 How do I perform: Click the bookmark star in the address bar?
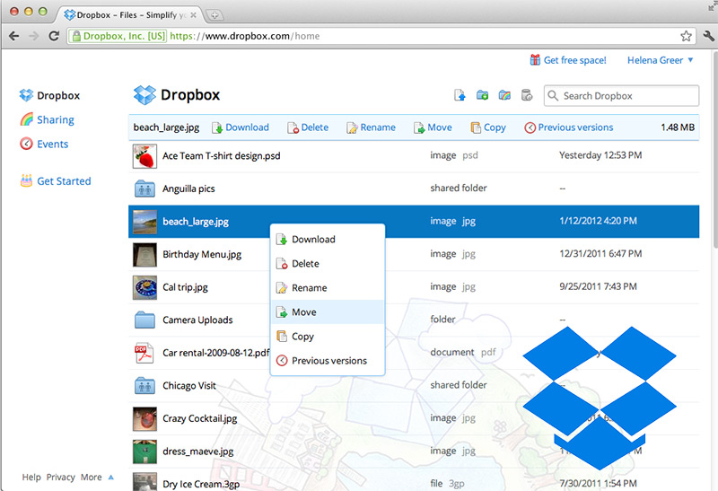[686, 36]
